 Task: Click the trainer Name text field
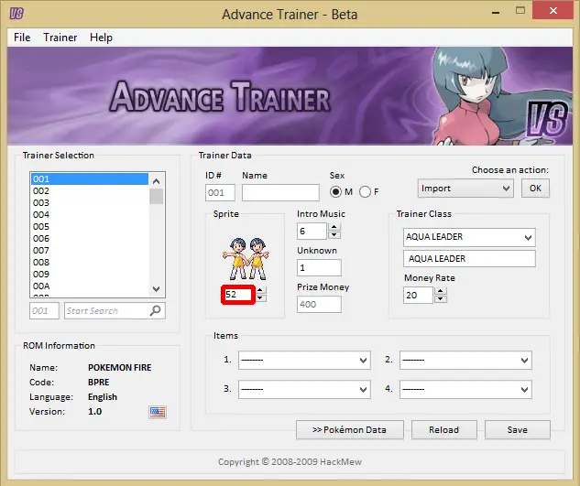[x=280, y=193]
